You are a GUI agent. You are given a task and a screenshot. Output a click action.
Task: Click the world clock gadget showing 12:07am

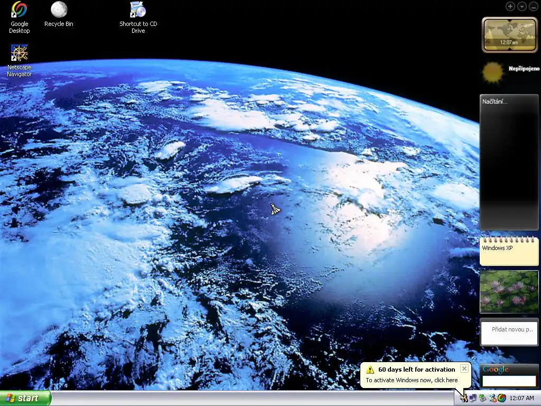[509, 35]
